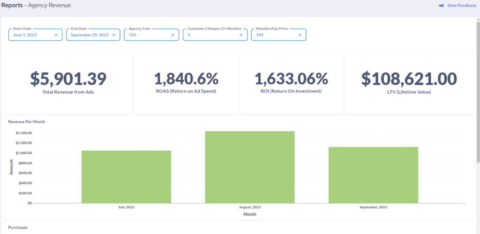The height and width of the screenshot is (234, 480).
Task: Open the Give Feedback link
Action: click(x=462, y=6)
